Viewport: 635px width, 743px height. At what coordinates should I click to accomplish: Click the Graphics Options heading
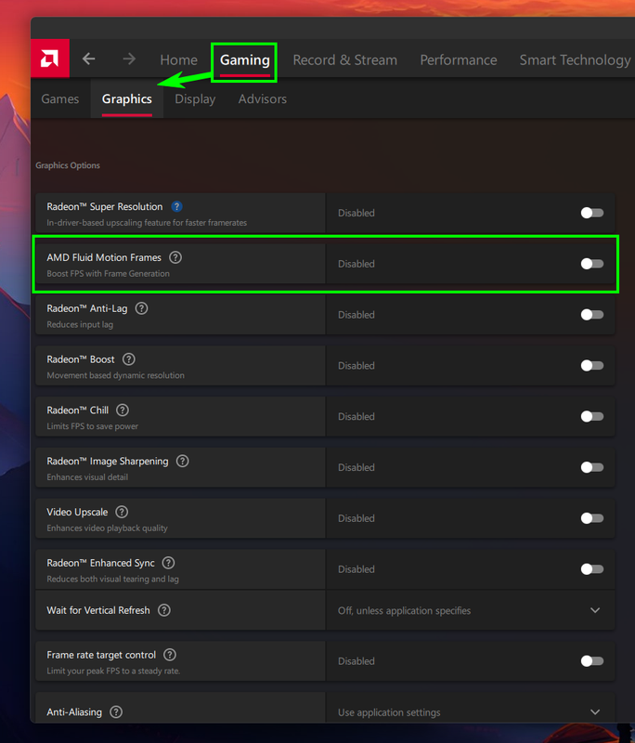tap(68, 165)
